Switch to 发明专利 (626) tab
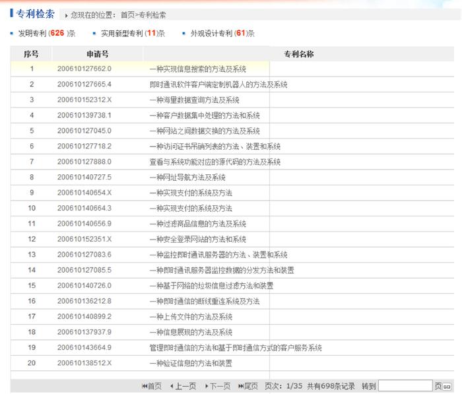 point(44,33)
